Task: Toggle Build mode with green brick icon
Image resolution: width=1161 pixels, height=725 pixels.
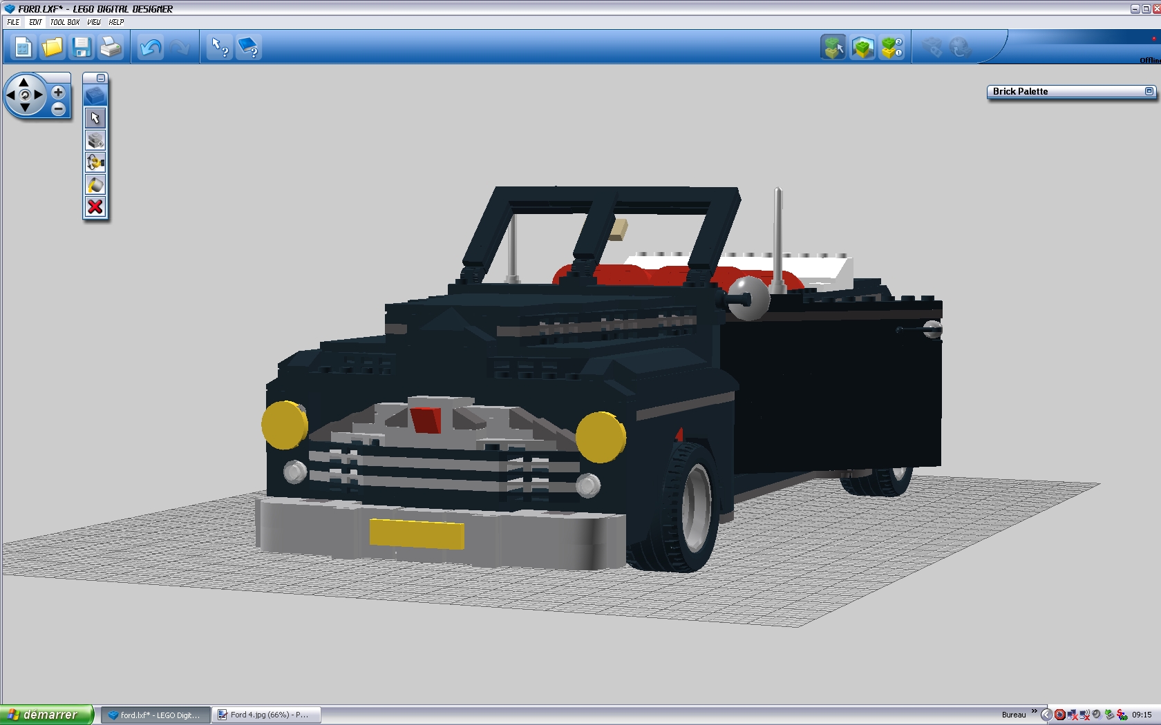Action: click(833, 47)
